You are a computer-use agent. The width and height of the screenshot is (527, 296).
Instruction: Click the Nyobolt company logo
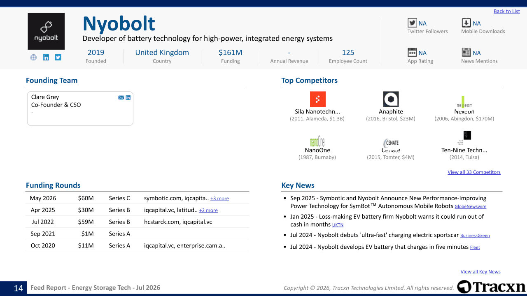(x=46, y=31)
